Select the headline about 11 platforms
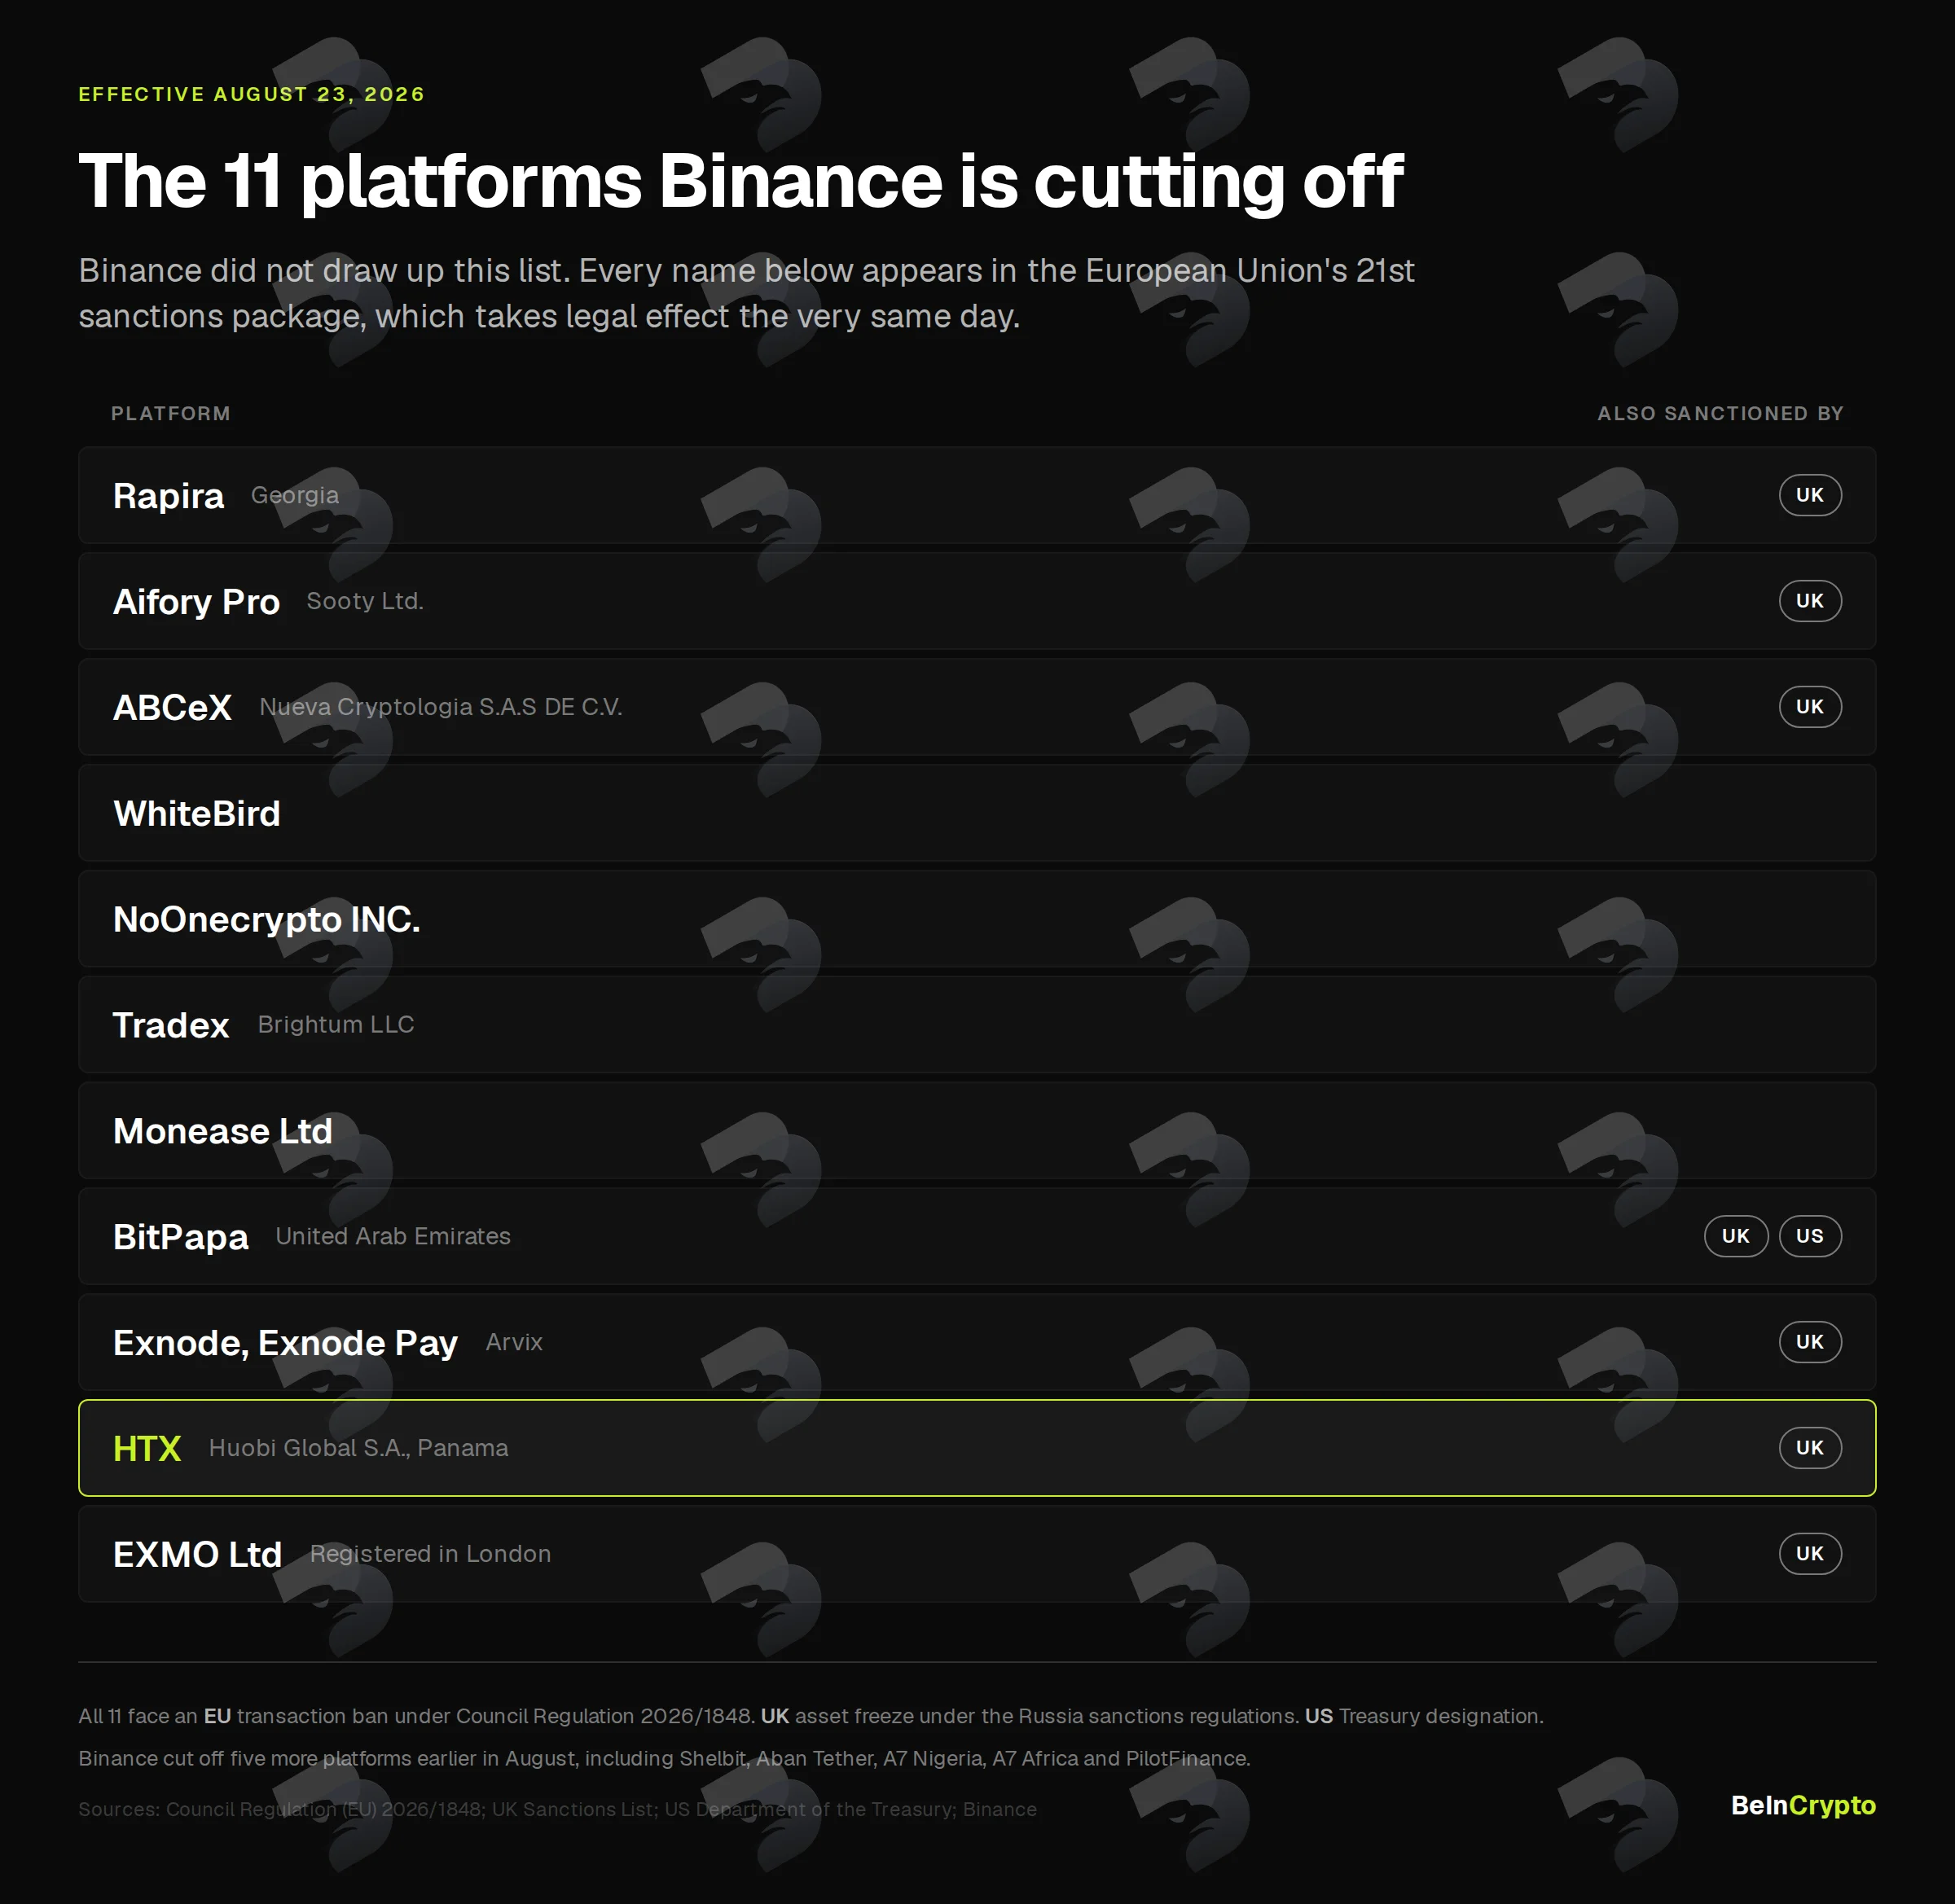The image size is (1955, 1904). click(741, 182)
